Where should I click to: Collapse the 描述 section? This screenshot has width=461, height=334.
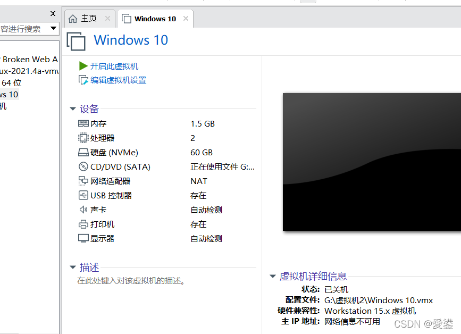pos(73,268)
